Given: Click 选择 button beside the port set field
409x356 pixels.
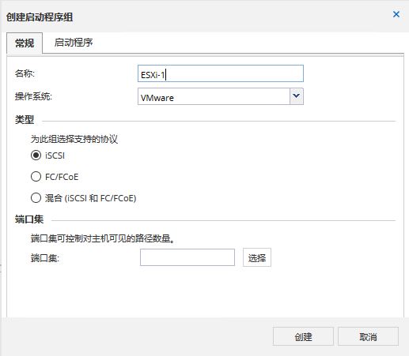Looking at the screenshot, I should point(257,257).
